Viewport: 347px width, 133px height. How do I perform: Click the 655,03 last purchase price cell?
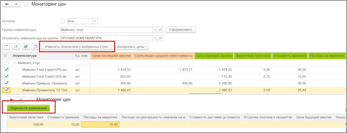click(111, 76)
